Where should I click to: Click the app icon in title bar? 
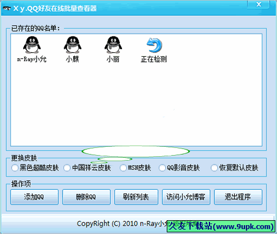7,8
